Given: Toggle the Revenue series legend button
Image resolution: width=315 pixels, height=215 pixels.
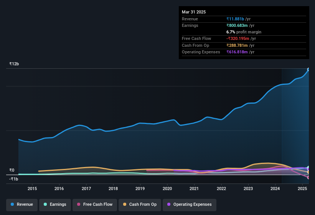Looking at the screenshot, I should (x=22, y=205).
